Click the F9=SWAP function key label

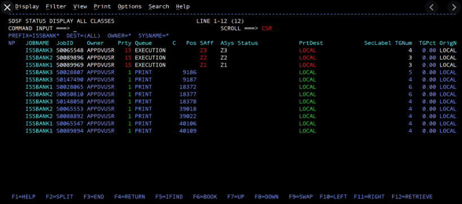tap(301, 197)
